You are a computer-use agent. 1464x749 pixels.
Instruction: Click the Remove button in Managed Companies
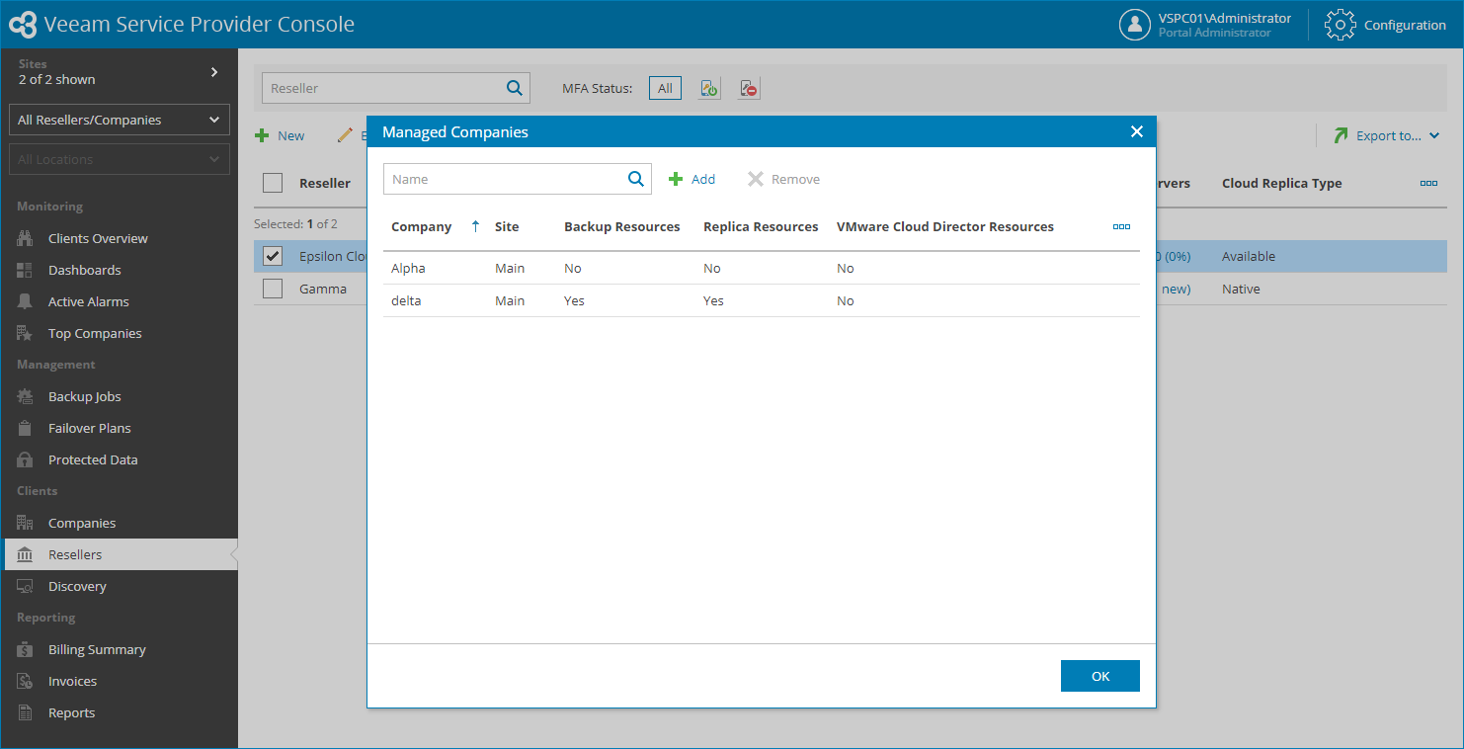[x=783, y=179]
